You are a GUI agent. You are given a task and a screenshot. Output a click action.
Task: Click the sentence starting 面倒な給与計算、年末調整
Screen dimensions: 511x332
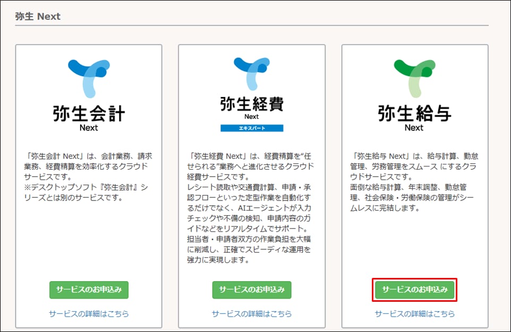click(x=412, y=198)
